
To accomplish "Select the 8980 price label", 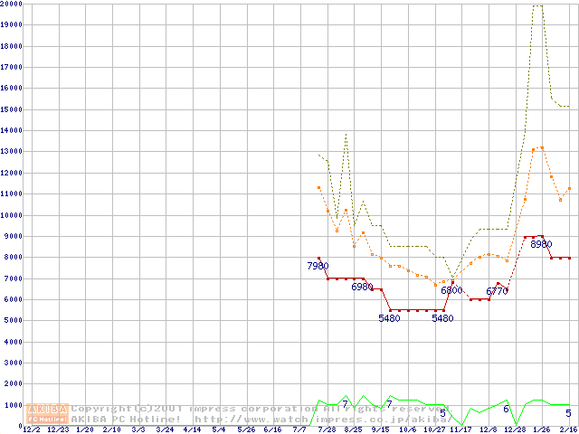I will click(541, 244).
